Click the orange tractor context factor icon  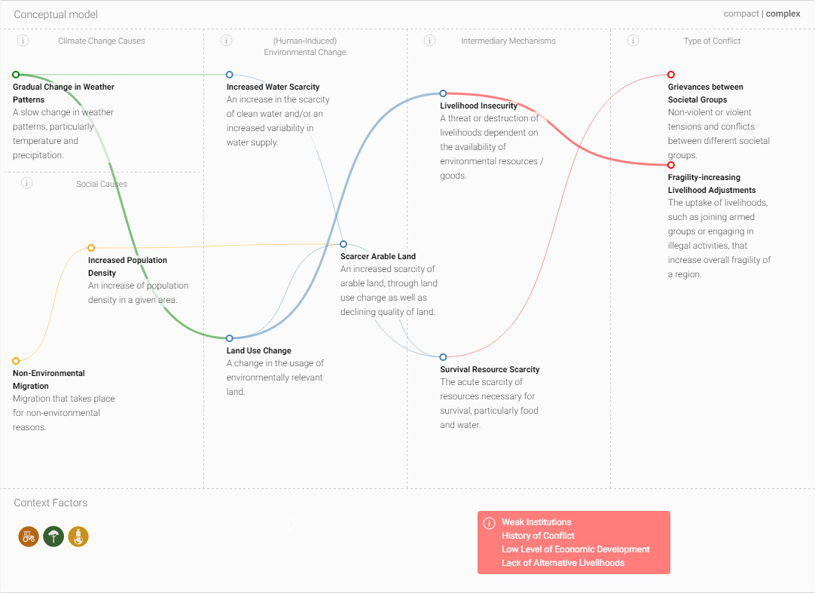tap(29, 536)
